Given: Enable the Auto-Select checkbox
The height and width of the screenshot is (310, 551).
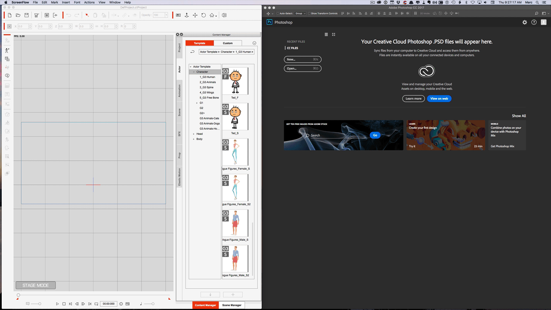Looking at the screenshot, I should 278,13.
